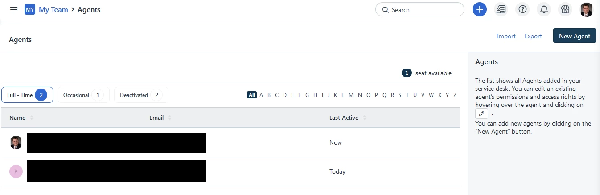Open the agent tasks list icon
Screen dimensions: 600x195
501,9
